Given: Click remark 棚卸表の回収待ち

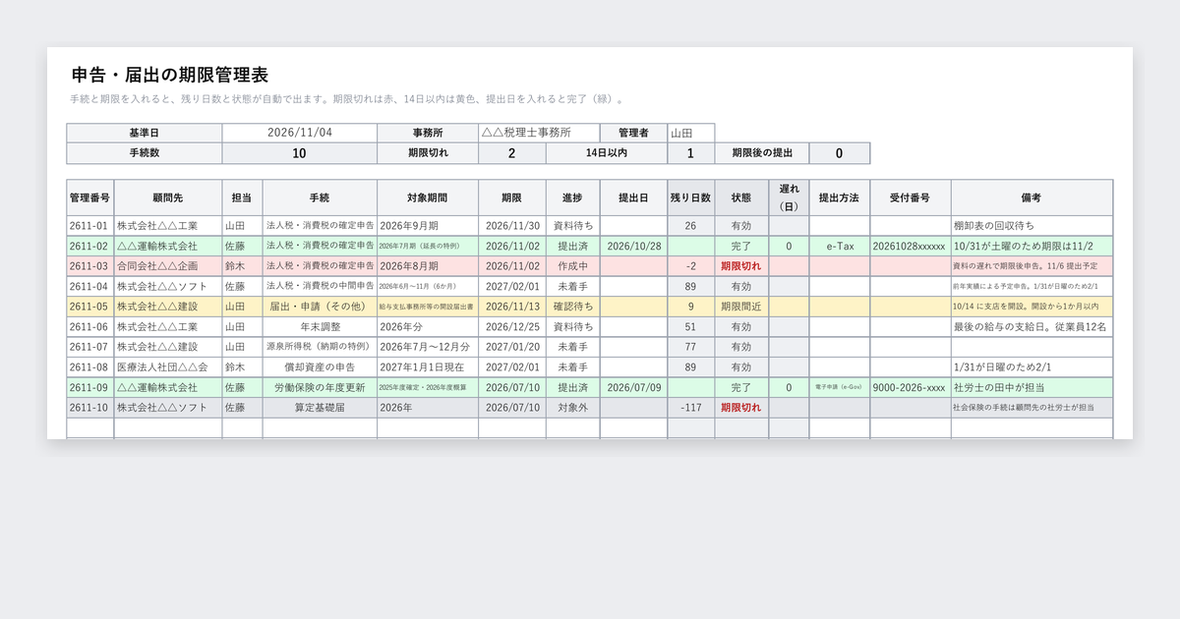Looking at the screenshot, I should coord(1032,226).
